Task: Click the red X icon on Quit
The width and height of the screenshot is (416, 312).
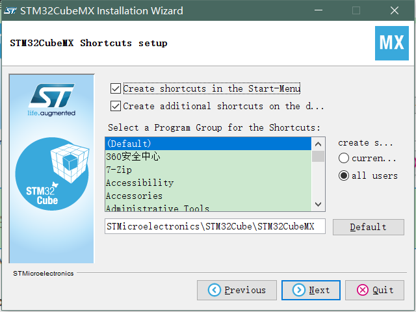Action: [x=363, y=290]
